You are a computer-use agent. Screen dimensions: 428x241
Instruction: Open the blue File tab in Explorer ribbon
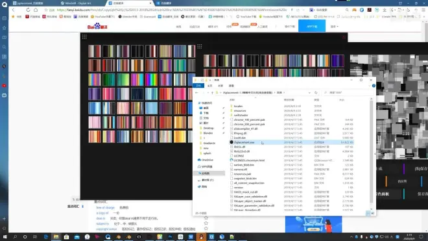click(198, 86)
